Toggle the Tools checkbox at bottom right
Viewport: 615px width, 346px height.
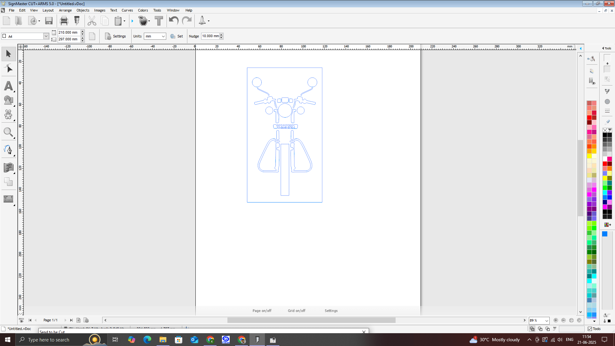pyautogui.click(x=590, y=329)
